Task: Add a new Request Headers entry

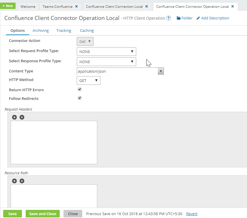Action: [x=14, y=117]
